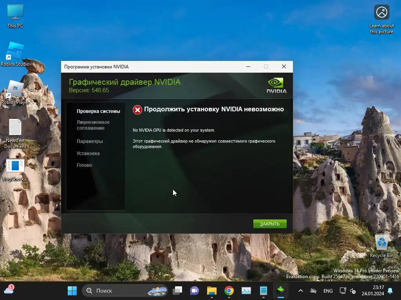
Task: Click the muted volume tray icon
Action: [x=353, y=291]
